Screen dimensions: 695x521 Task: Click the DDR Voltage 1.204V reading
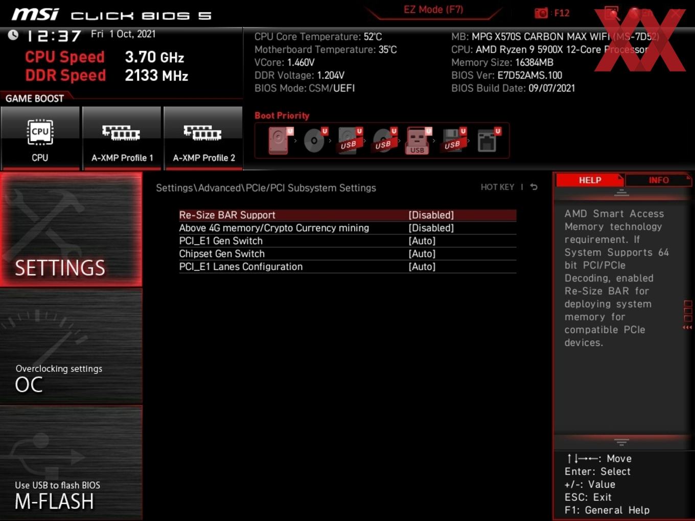click(299, 75)
